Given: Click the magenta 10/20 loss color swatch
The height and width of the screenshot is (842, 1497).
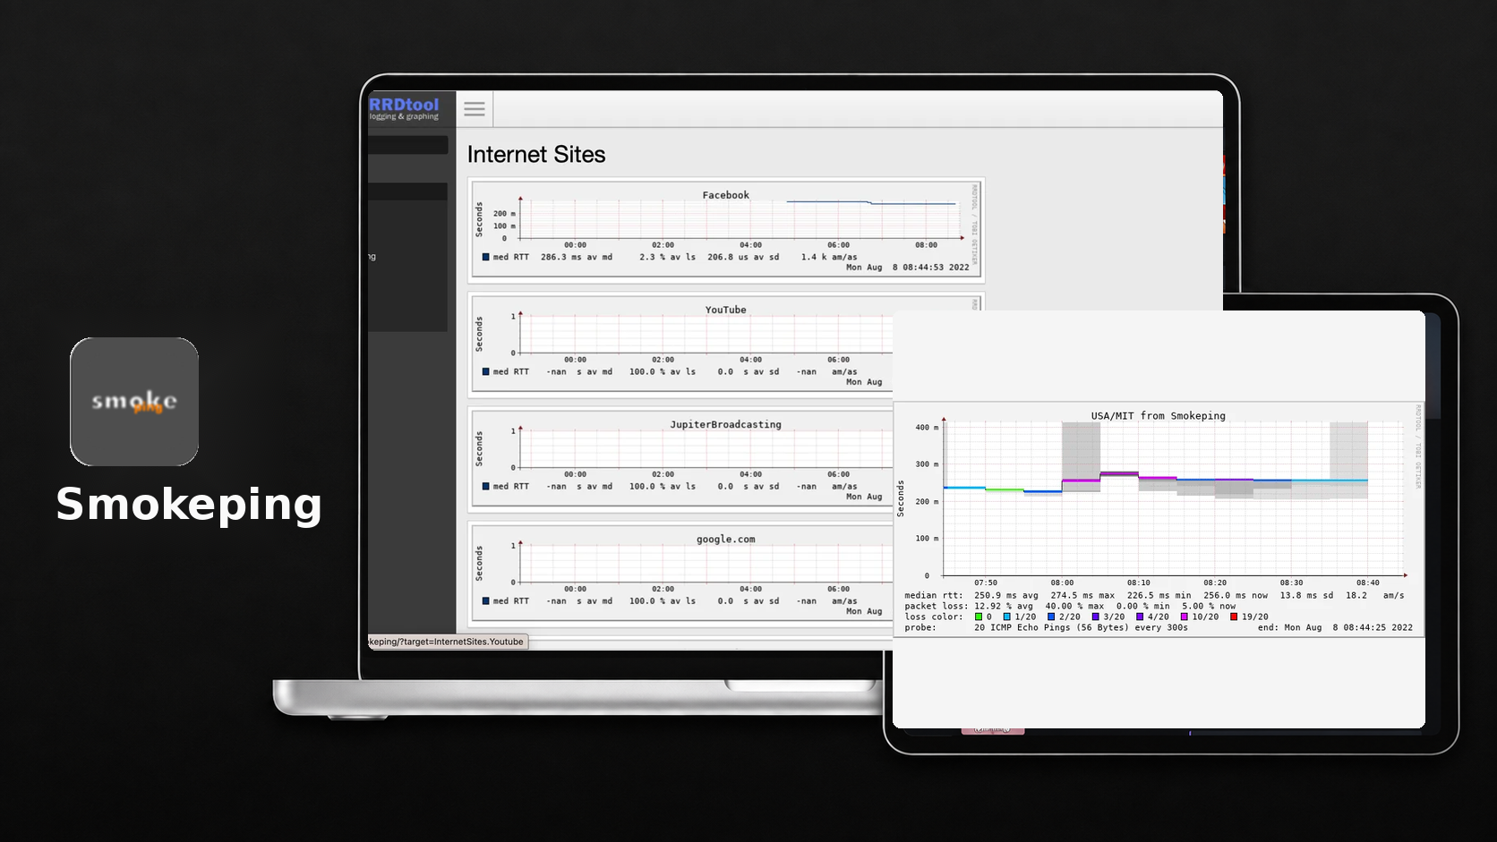Looking at the screenshot, I should point(1184,617).
